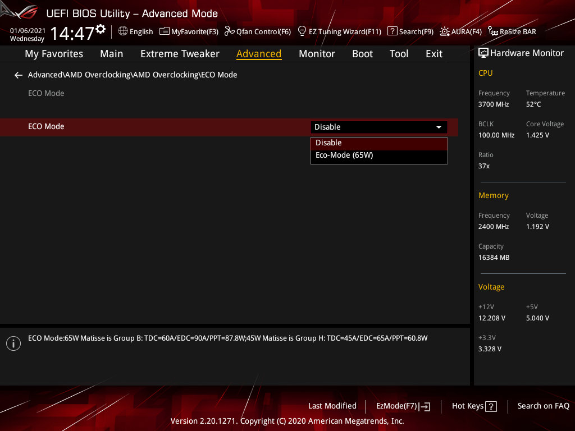Select the Advanced tab

point(259,54)
